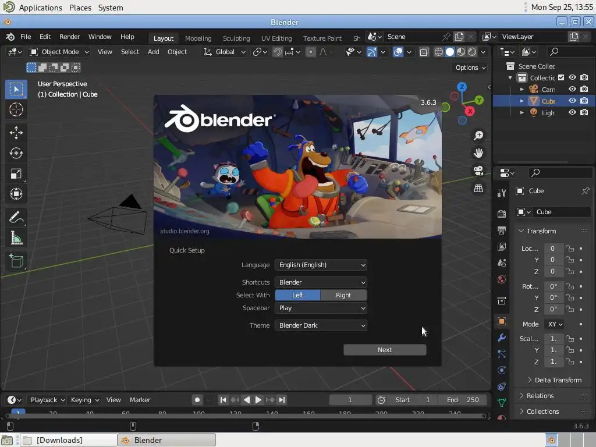Open the Help menu
This screenshot has height=447, width=596.
pos(127,37)
